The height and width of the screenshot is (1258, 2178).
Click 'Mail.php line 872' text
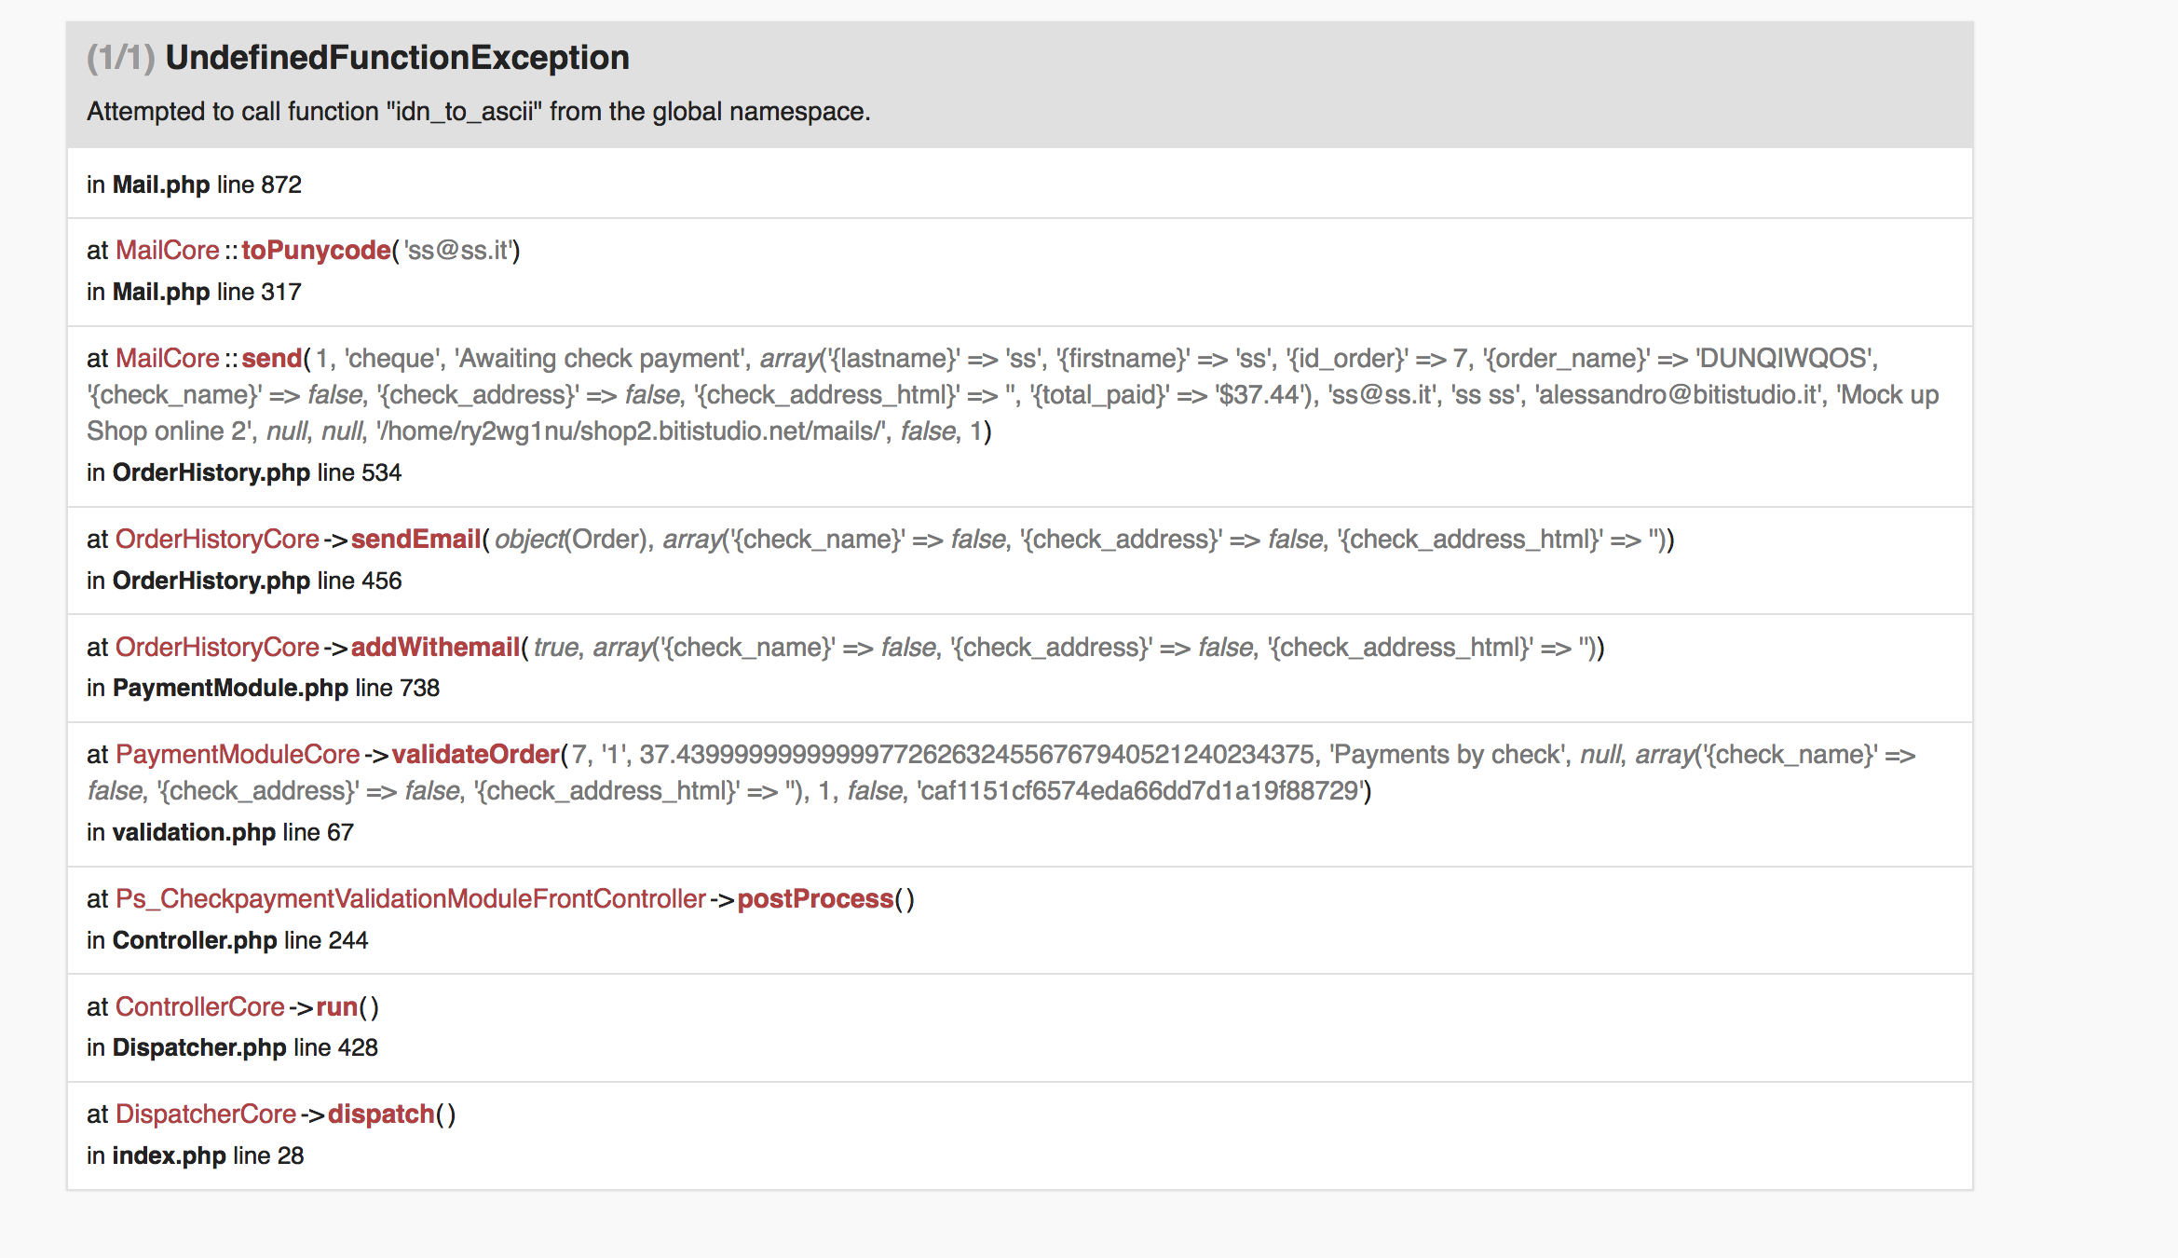(195, 185)
